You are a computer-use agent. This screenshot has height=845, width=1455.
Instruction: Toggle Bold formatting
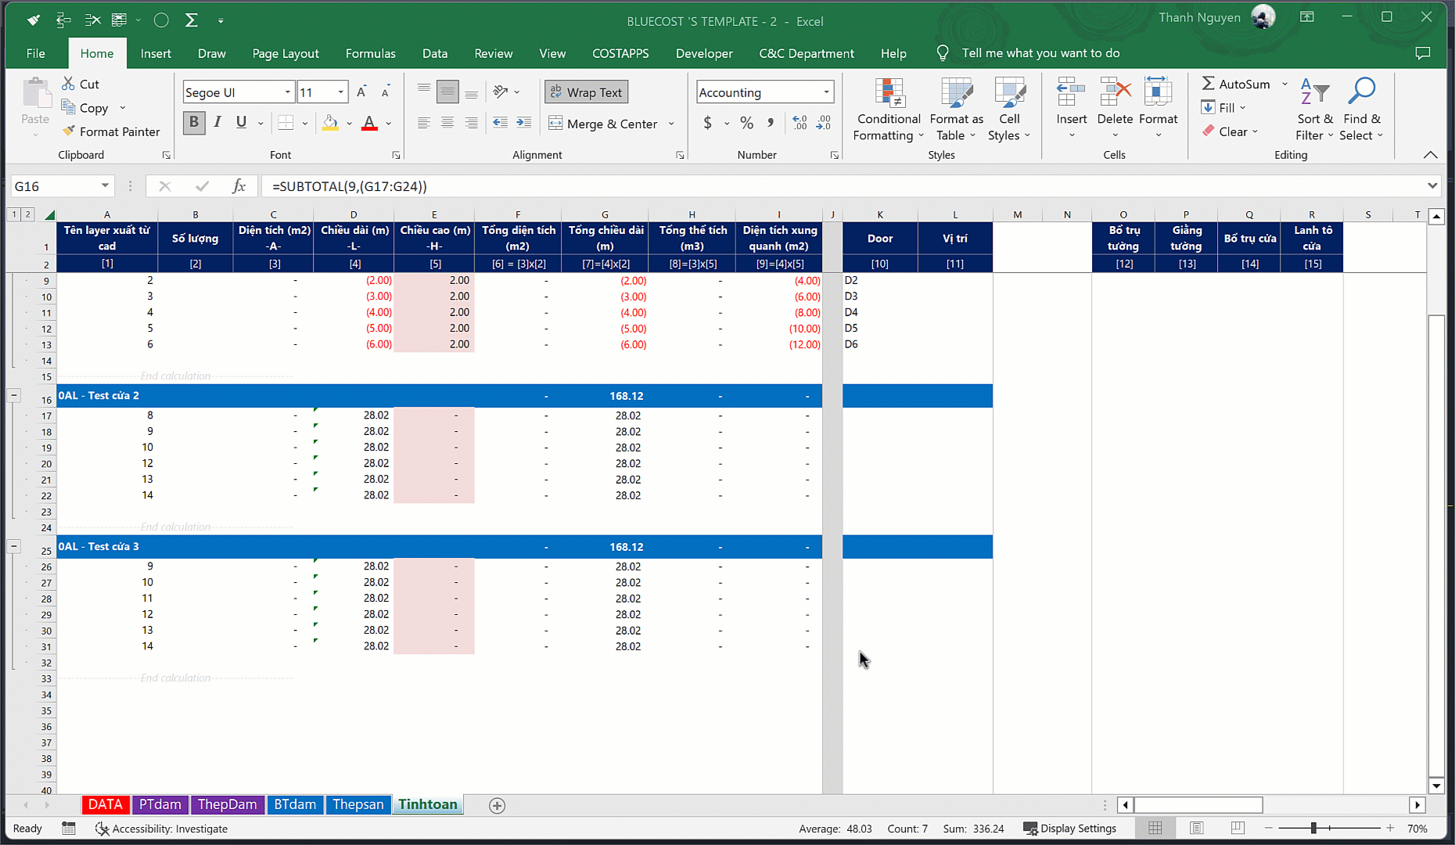(194, 122)
